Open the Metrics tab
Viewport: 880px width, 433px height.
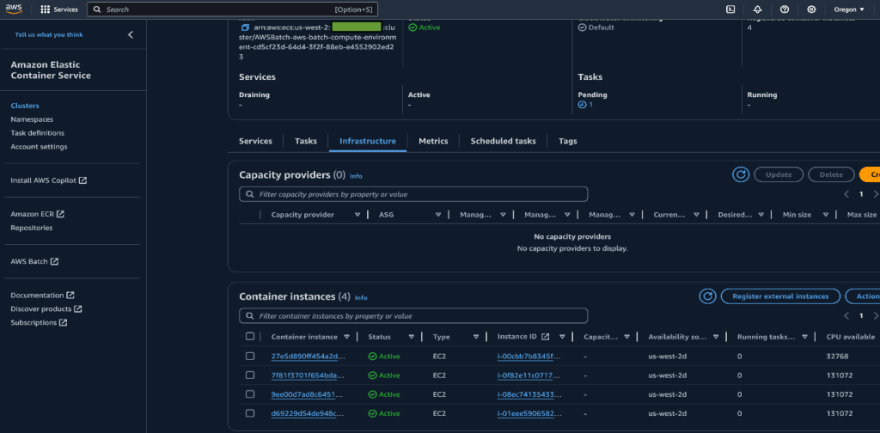tap(433, 142)
